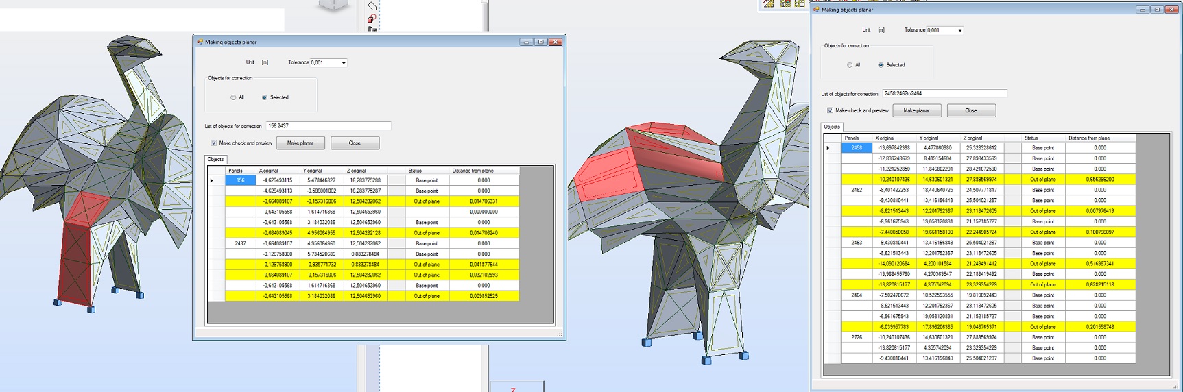
Task: Click the Z value 16,283775288
Action: [x=366, y=180]
